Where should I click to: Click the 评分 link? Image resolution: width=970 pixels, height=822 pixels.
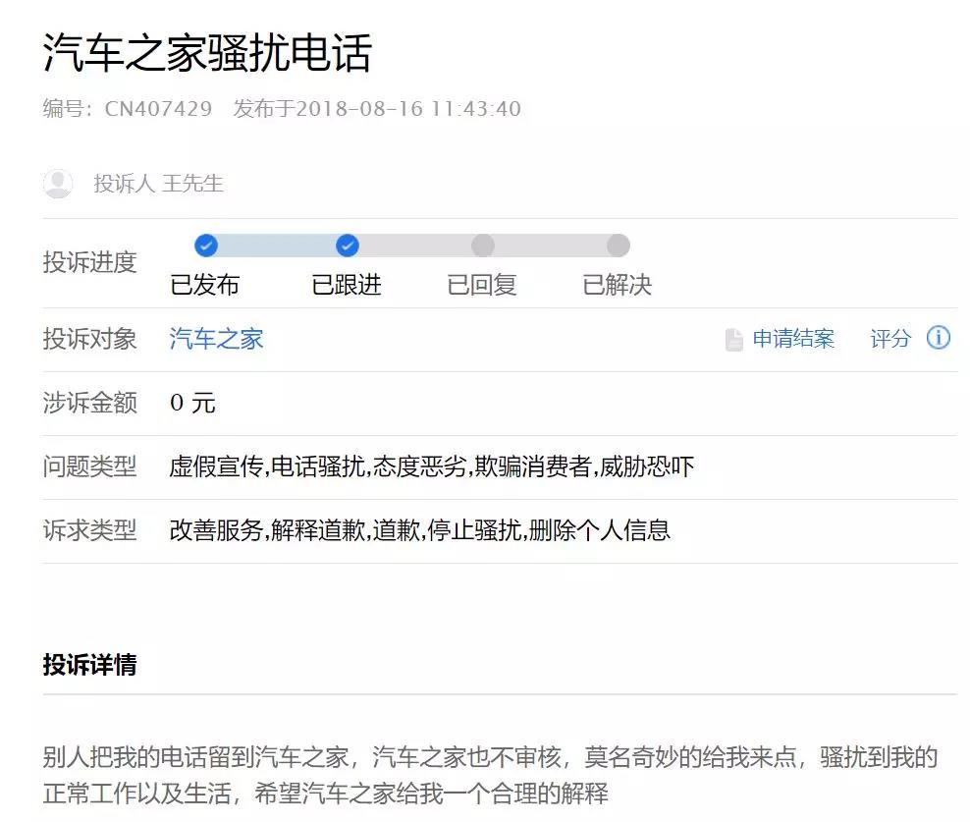[x=890, y=339]
